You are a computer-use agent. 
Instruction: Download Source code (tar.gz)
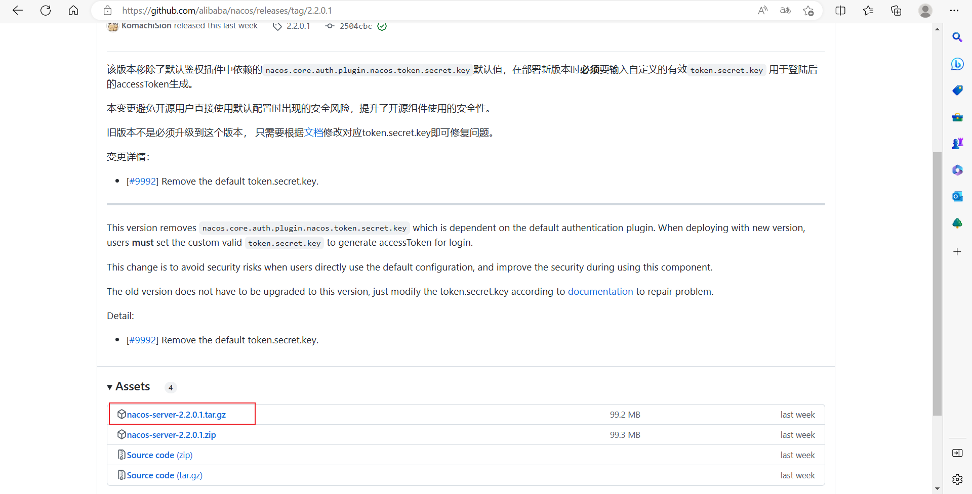165,475
